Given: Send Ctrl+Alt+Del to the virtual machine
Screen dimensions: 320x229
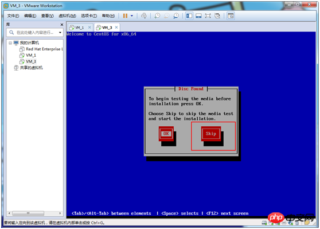Looking at the screenshot, I should coord(144,16).
